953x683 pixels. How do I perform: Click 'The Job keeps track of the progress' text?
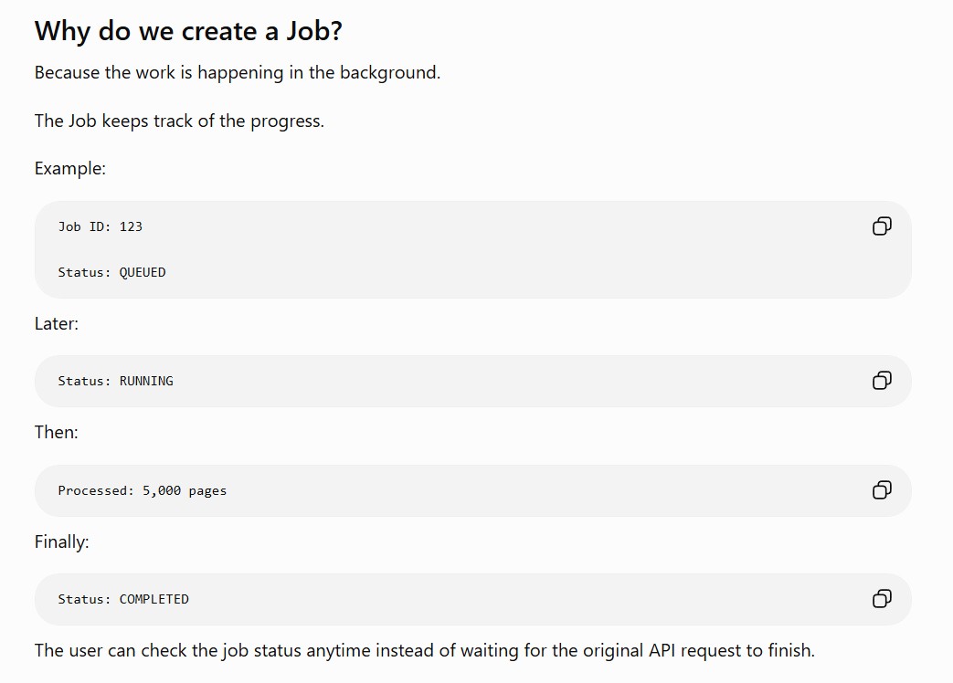179,121
